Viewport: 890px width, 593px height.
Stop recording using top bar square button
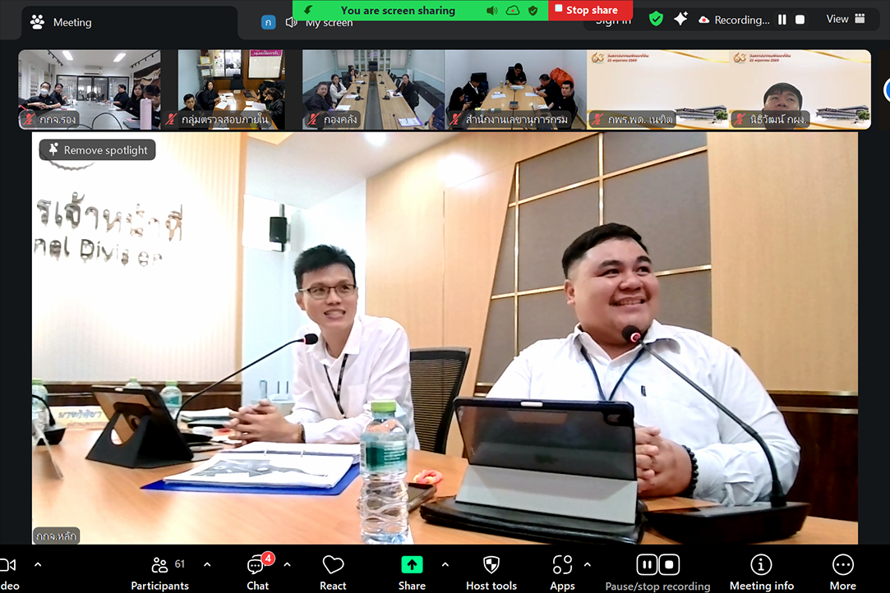(800, 20)
